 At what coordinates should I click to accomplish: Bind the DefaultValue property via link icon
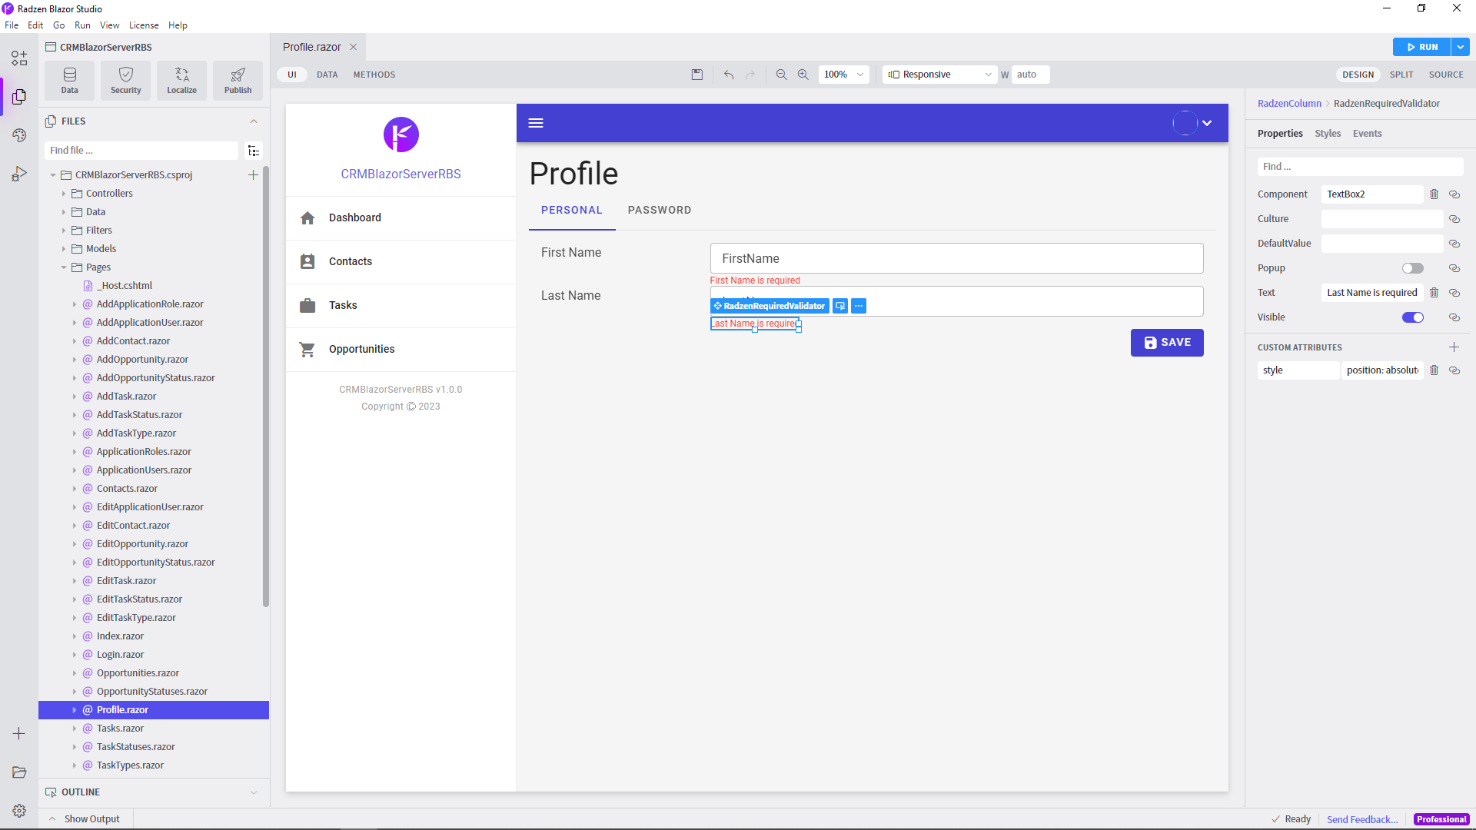click(x=1454, y=244)
